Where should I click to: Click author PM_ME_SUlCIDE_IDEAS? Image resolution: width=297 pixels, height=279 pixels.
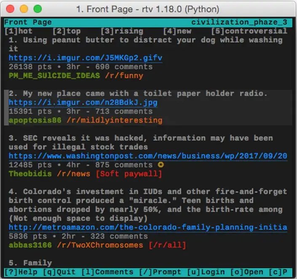[x=54, y=76]
